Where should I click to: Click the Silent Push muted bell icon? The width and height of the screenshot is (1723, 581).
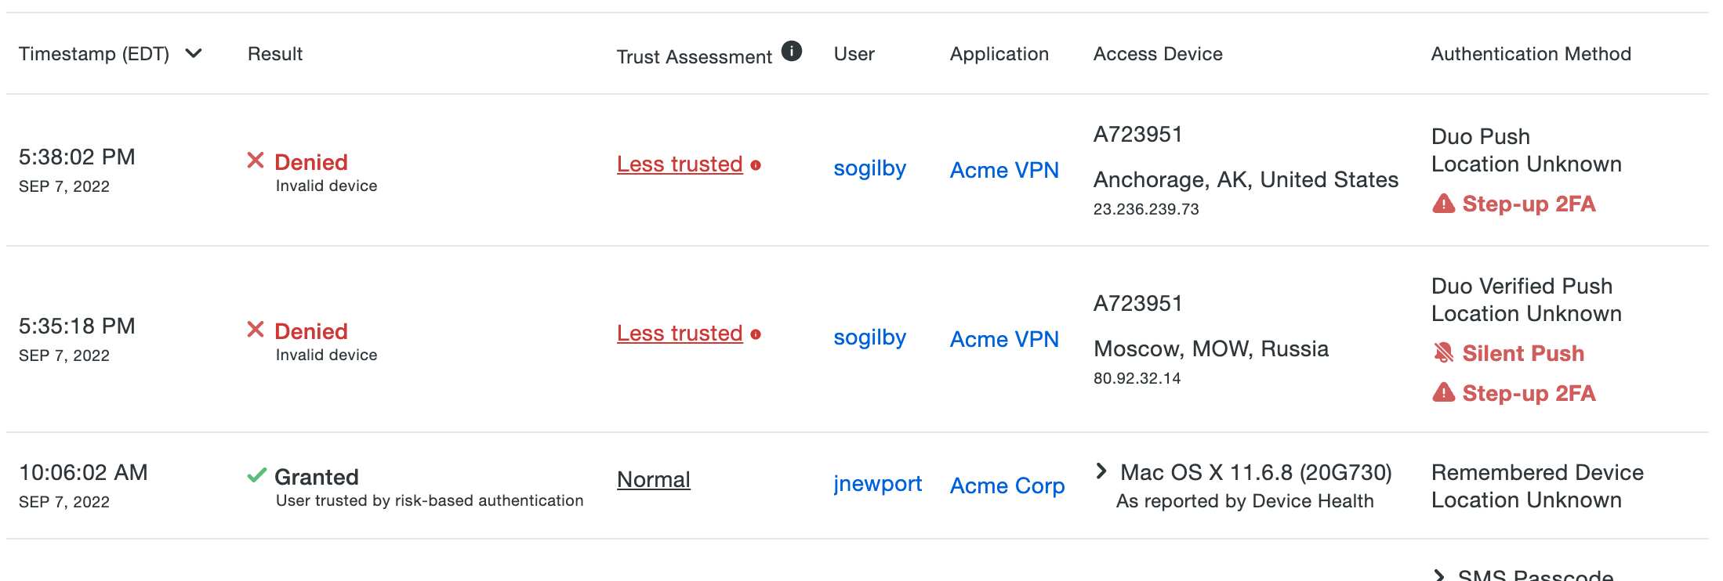[1443, 353]
